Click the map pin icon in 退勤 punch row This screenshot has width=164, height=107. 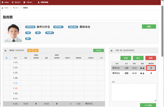pyautogui.click(x=151, y=73)
